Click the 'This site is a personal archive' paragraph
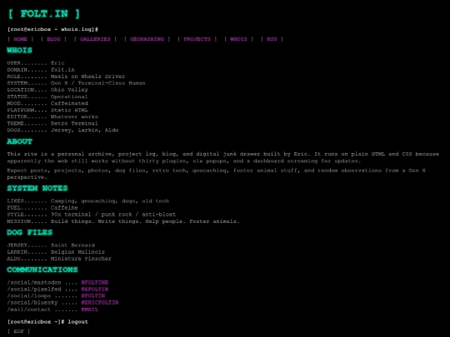The image size is (450, 337). (223, 157)
